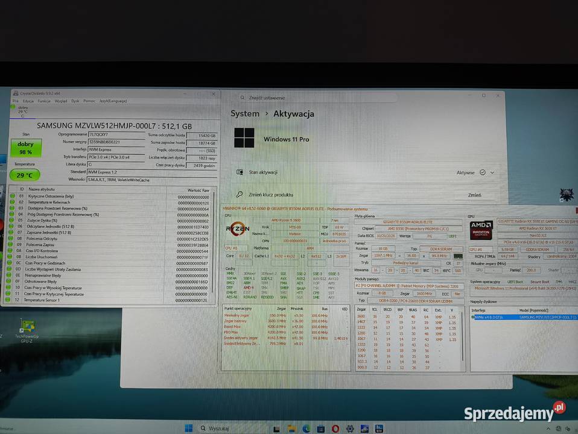The width and height of the screenshot is (578, 434).
Task: Open the Wygląd menu
Action: click(61, 101)
